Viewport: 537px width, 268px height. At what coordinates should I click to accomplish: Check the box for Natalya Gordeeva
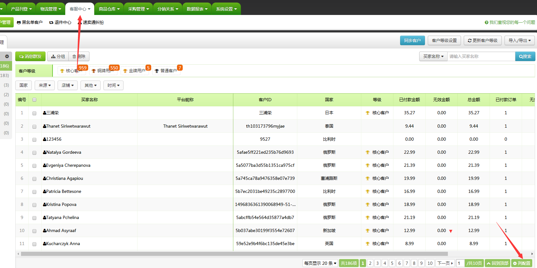34,153
